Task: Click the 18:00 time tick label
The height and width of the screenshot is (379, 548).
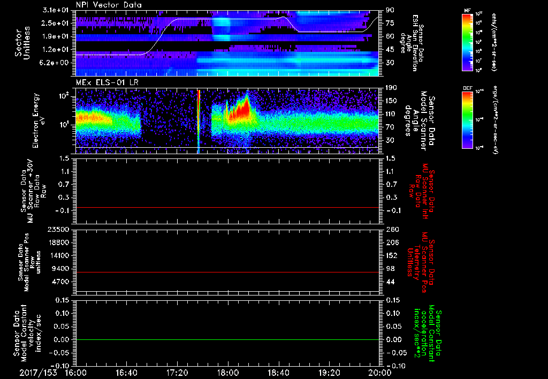Action: pos(228,373)
